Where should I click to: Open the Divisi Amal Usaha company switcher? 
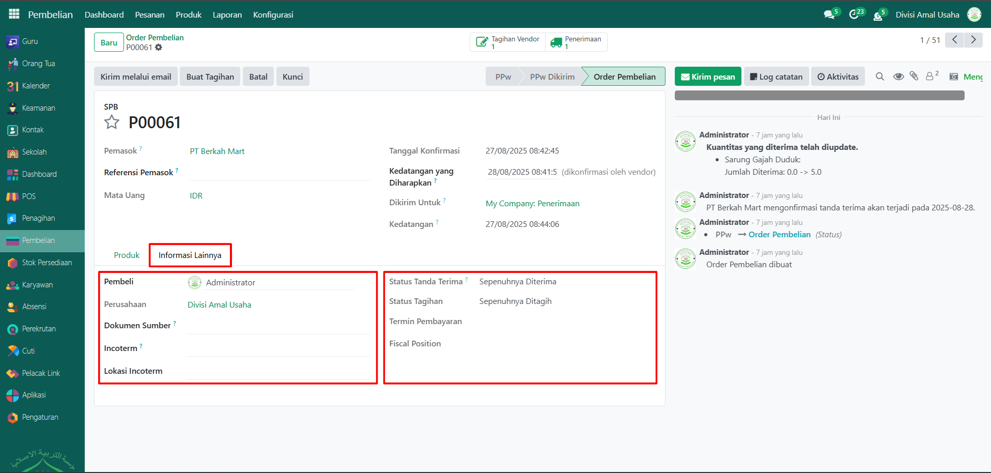tap(927, 14)
